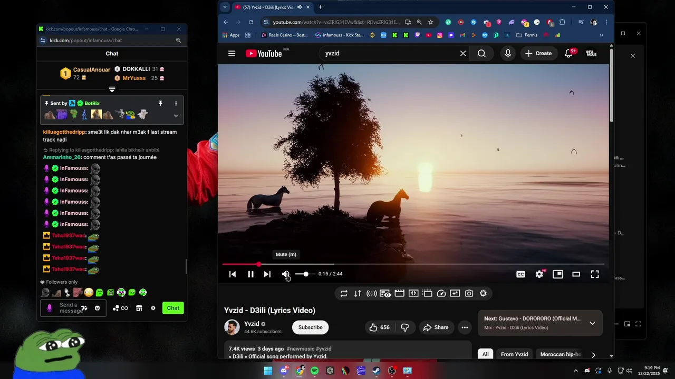The image size is (675, 379).
Task: Subscribe to Yvzid channel
Action: click(310, 327)
